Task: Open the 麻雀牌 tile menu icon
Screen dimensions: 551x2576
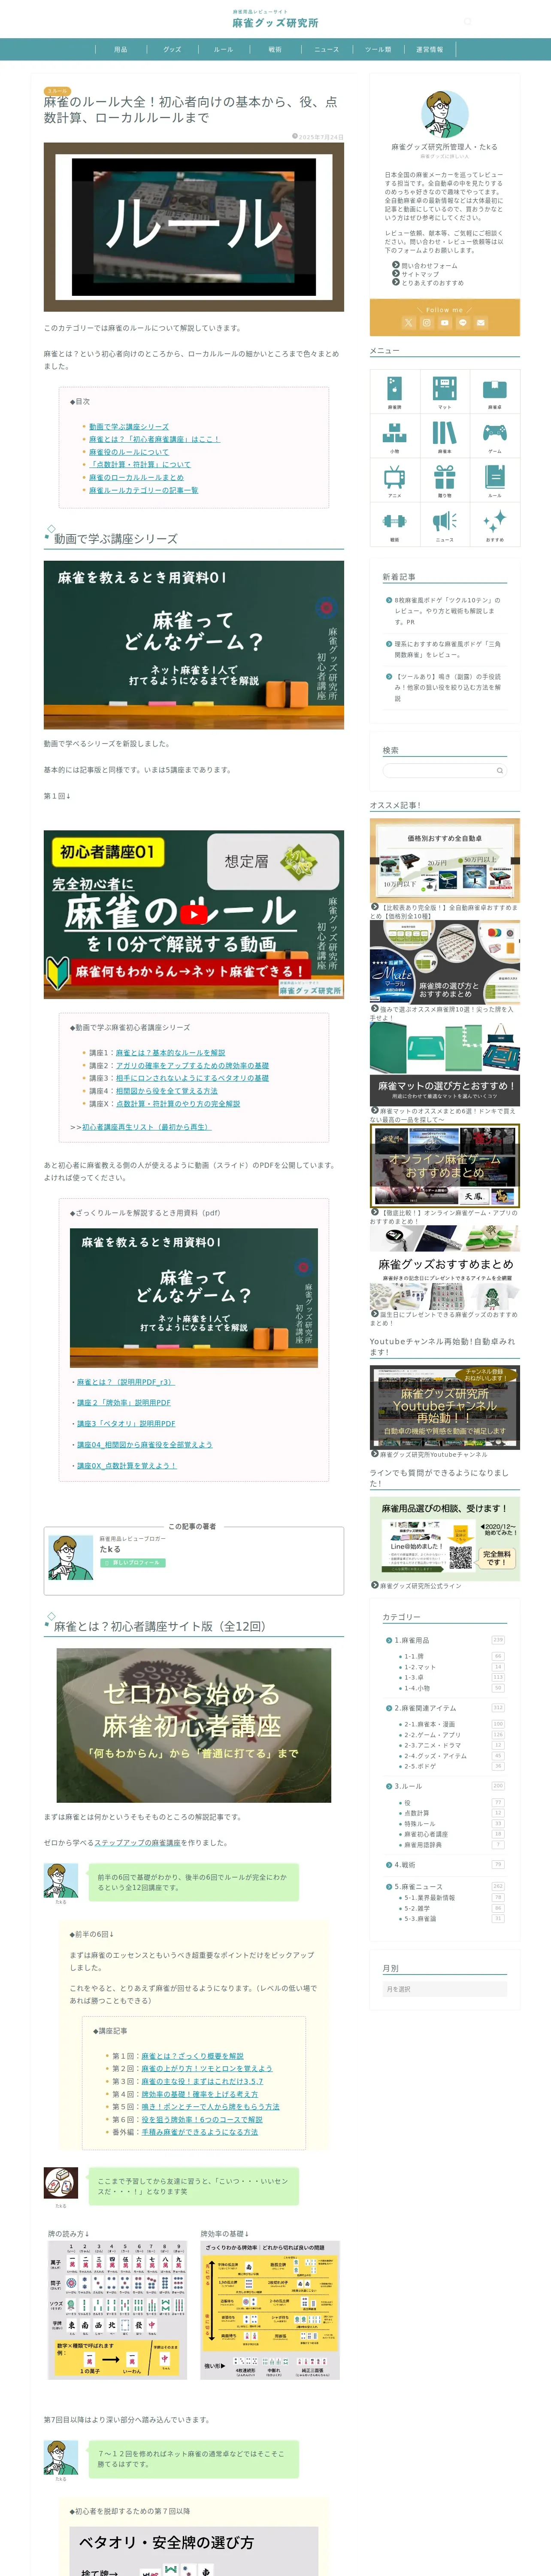Action: (394, 388)
